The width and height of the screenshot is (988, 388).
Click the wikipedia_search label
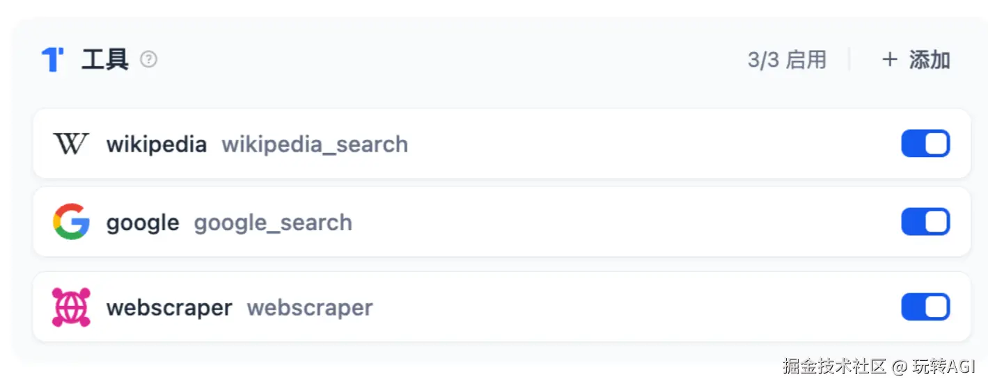(x=315, y=145)
